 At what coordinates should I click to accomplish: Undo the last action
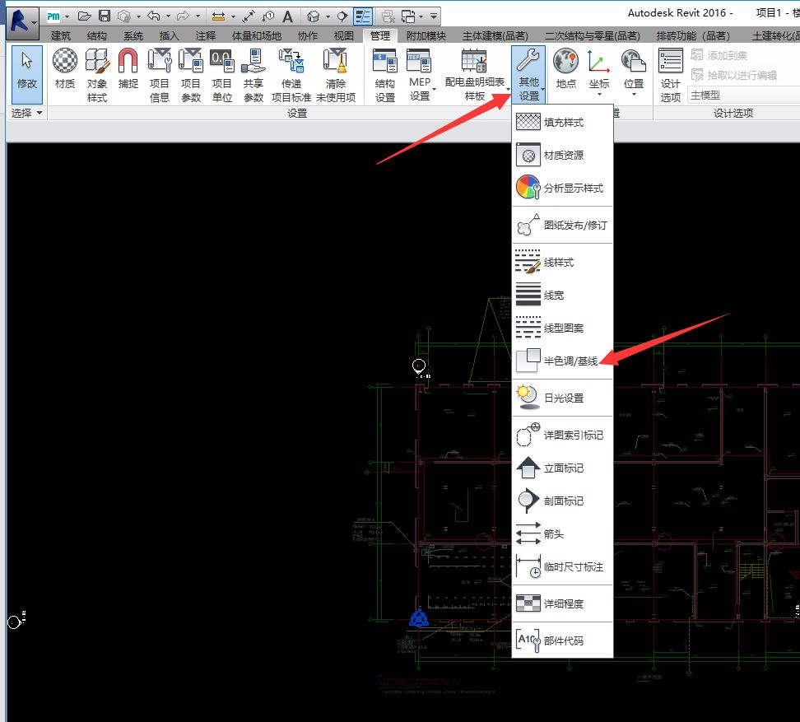154,16
